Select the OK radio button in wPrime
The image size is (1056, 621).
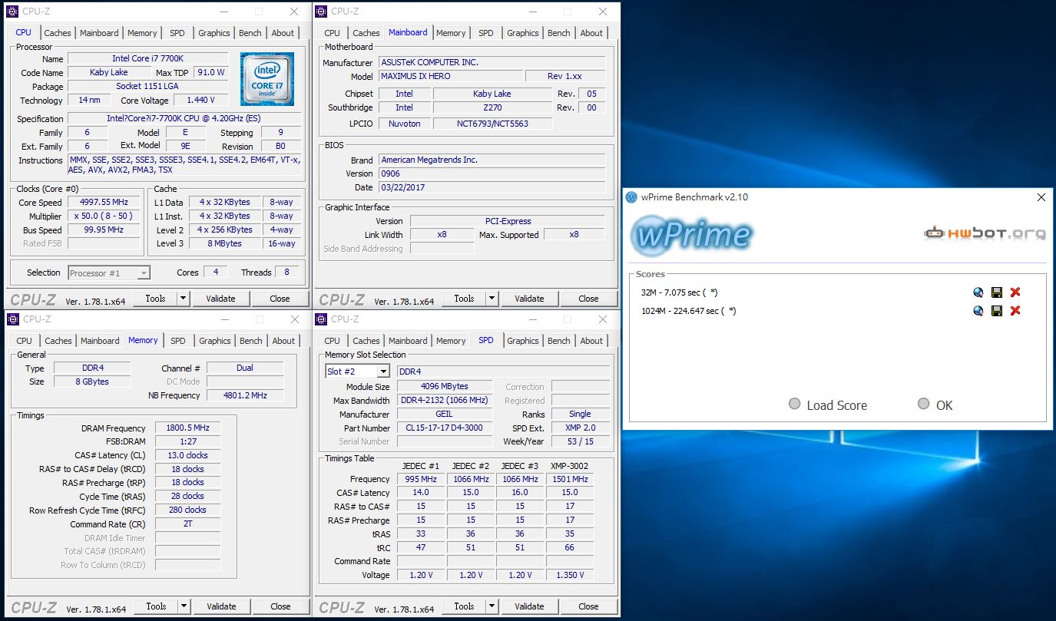click(x=924, y=405)
